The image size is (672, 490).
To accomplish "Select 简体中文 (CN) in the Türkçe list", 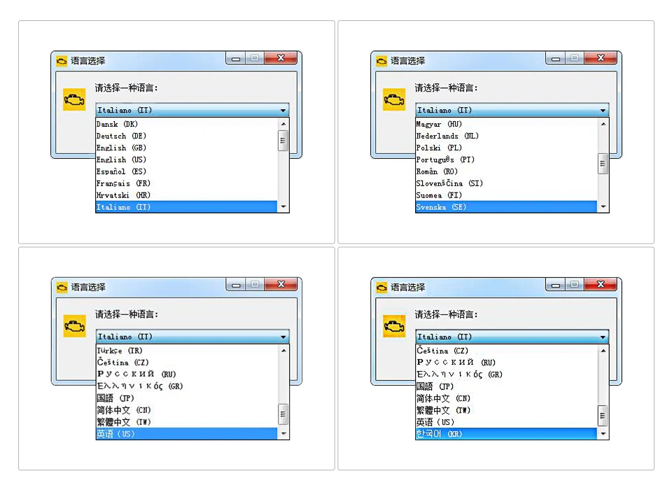I will tap(187, 409).
